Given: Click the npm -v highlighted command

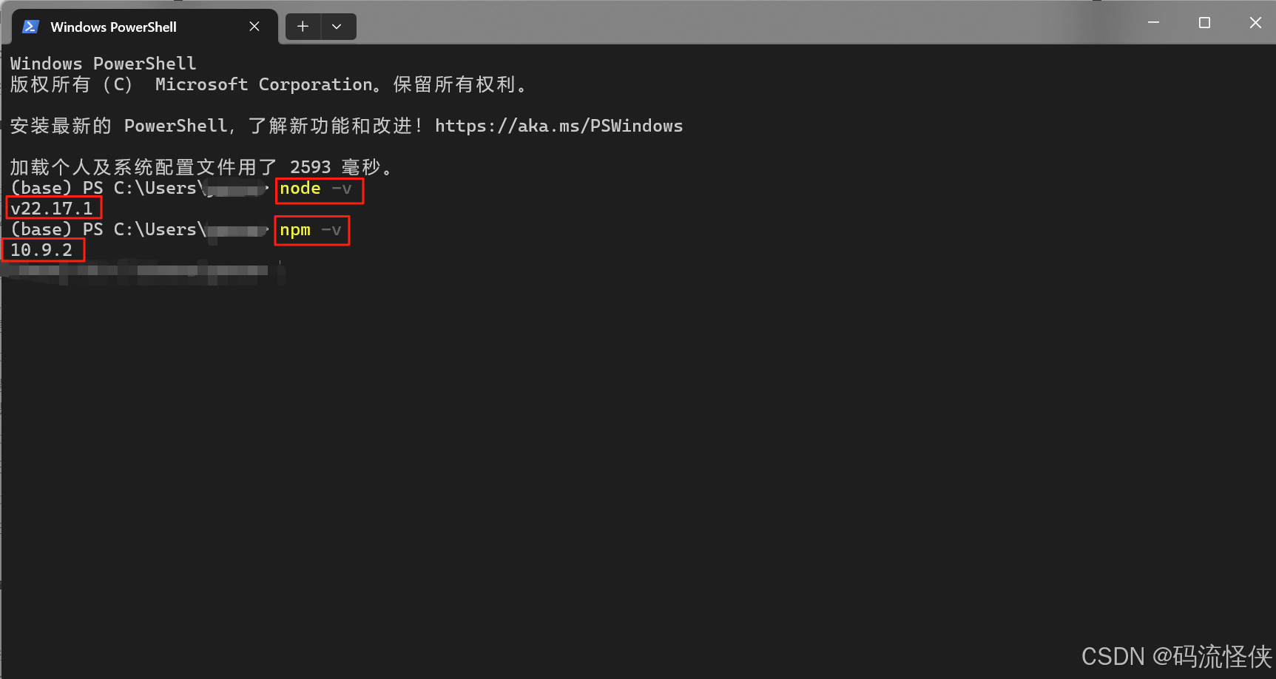Looking at the screenshot, I should pos(311,230).
